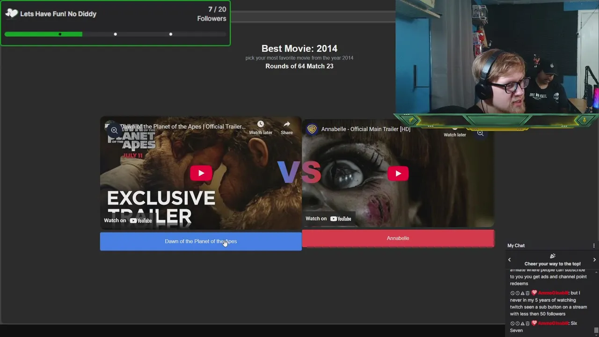599x337 pixels.
Task: Open the Annabelle - Official Main Trailer title link
Action: [x=365, y=129]
